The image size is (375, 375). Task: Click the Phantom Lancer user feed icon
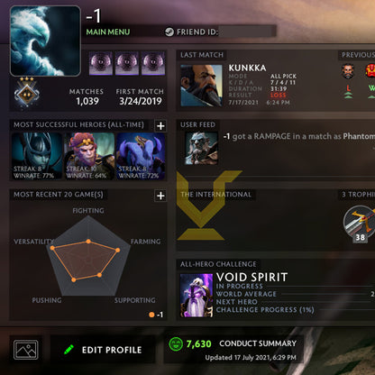point(201,149)
